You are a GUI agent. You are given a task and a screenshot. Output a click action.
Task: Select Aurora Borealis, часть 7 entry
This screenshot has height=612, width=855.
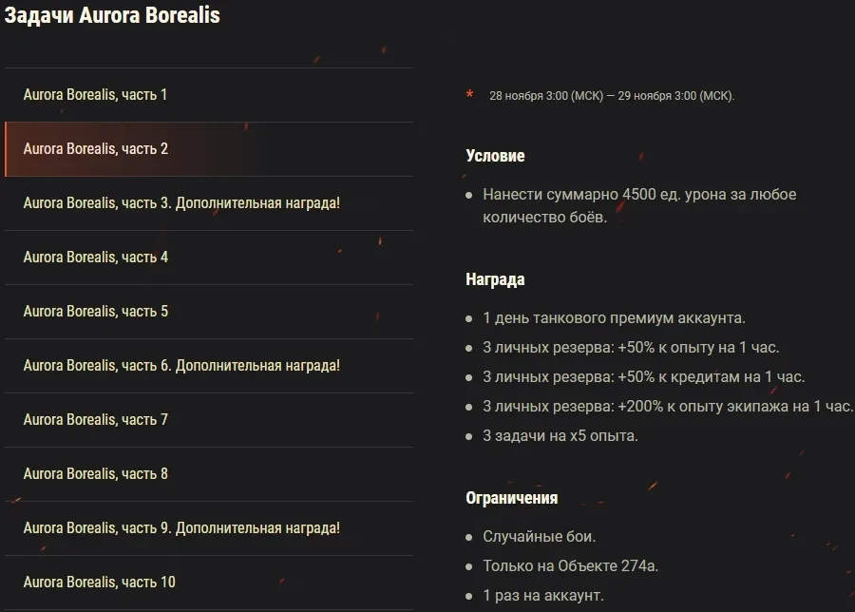[x=96, y=420]
